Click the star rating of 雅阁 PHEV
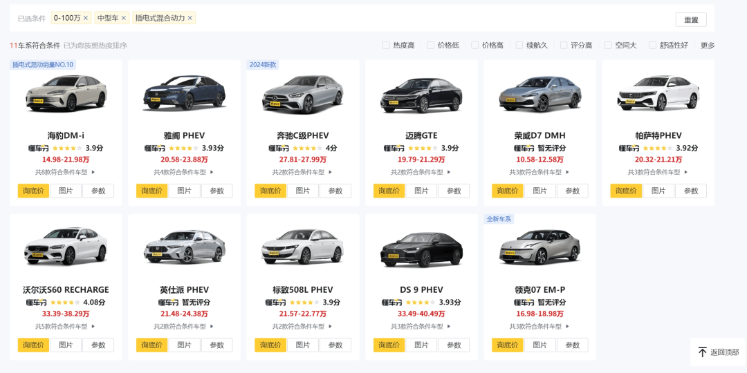 pos(183,148)
